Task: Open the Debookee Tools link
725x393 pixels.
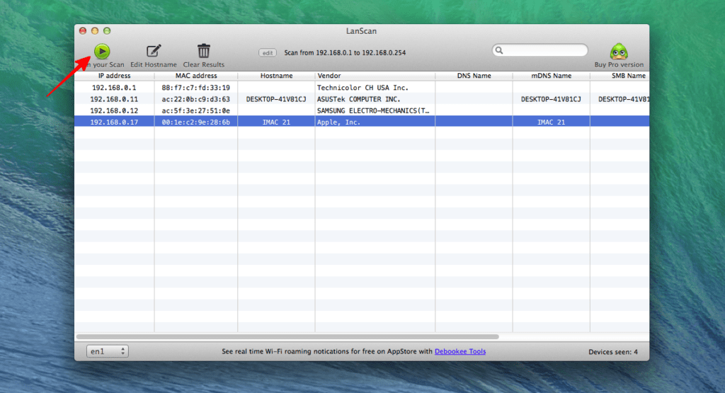Action: (460, 351)
